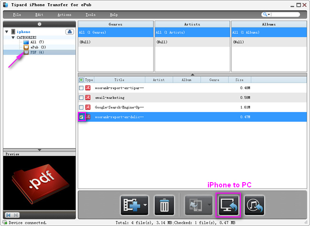Collapse the browser panes with up arrow
Viewport: 310px width, 226px height.
pos(192,74)
